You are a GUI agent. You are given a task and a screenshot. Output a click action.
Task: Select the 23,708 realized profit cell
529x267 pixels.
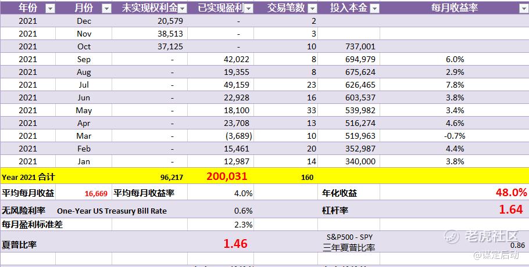pos(221,123)
